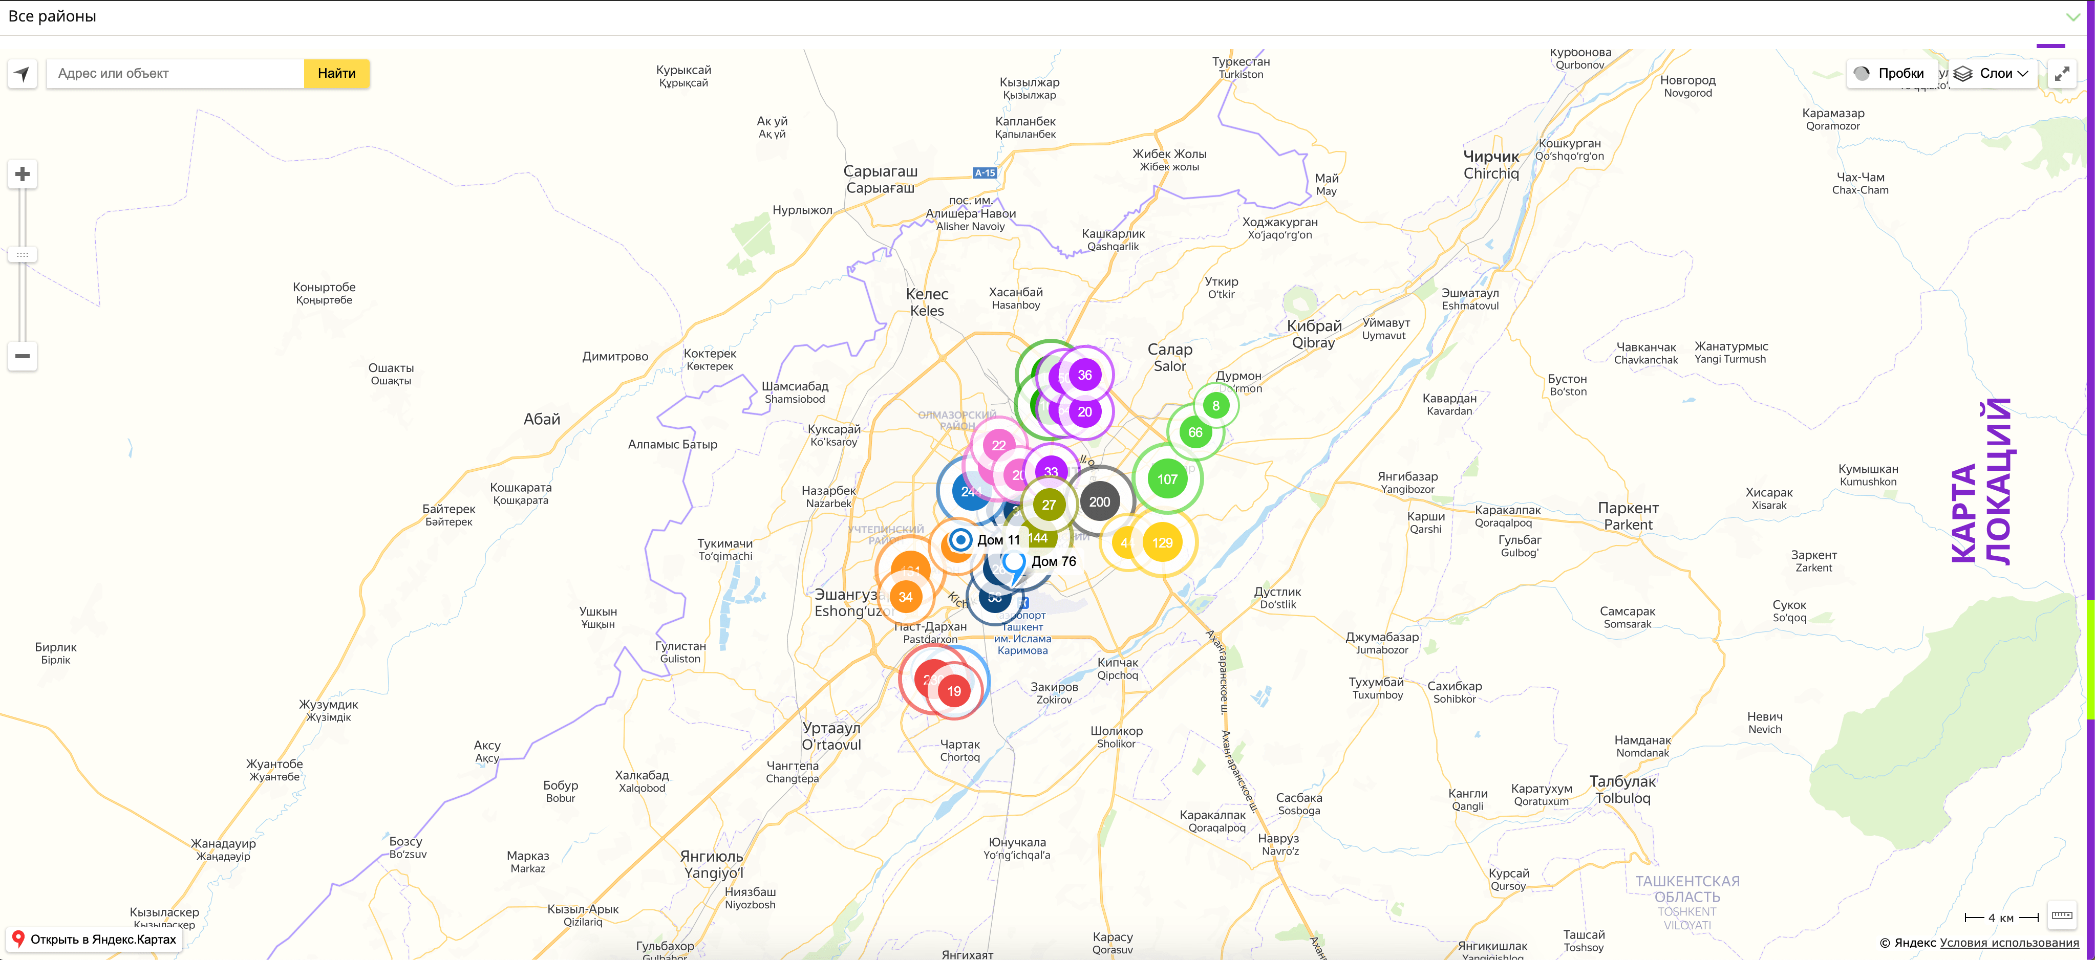Open Условия использования terms link
The width and height of the screenshot is (2095, 960).
2009,943
